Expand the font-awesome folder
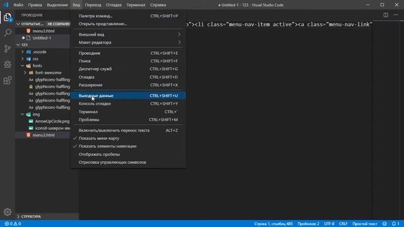This screenshot has height=227, width=404. (x=25, y=73)
